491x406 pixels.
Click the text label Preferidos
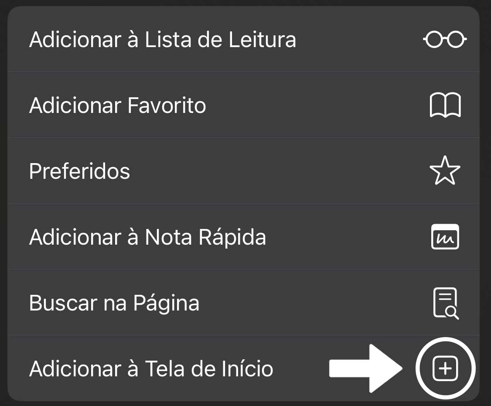tap(79, 171)
